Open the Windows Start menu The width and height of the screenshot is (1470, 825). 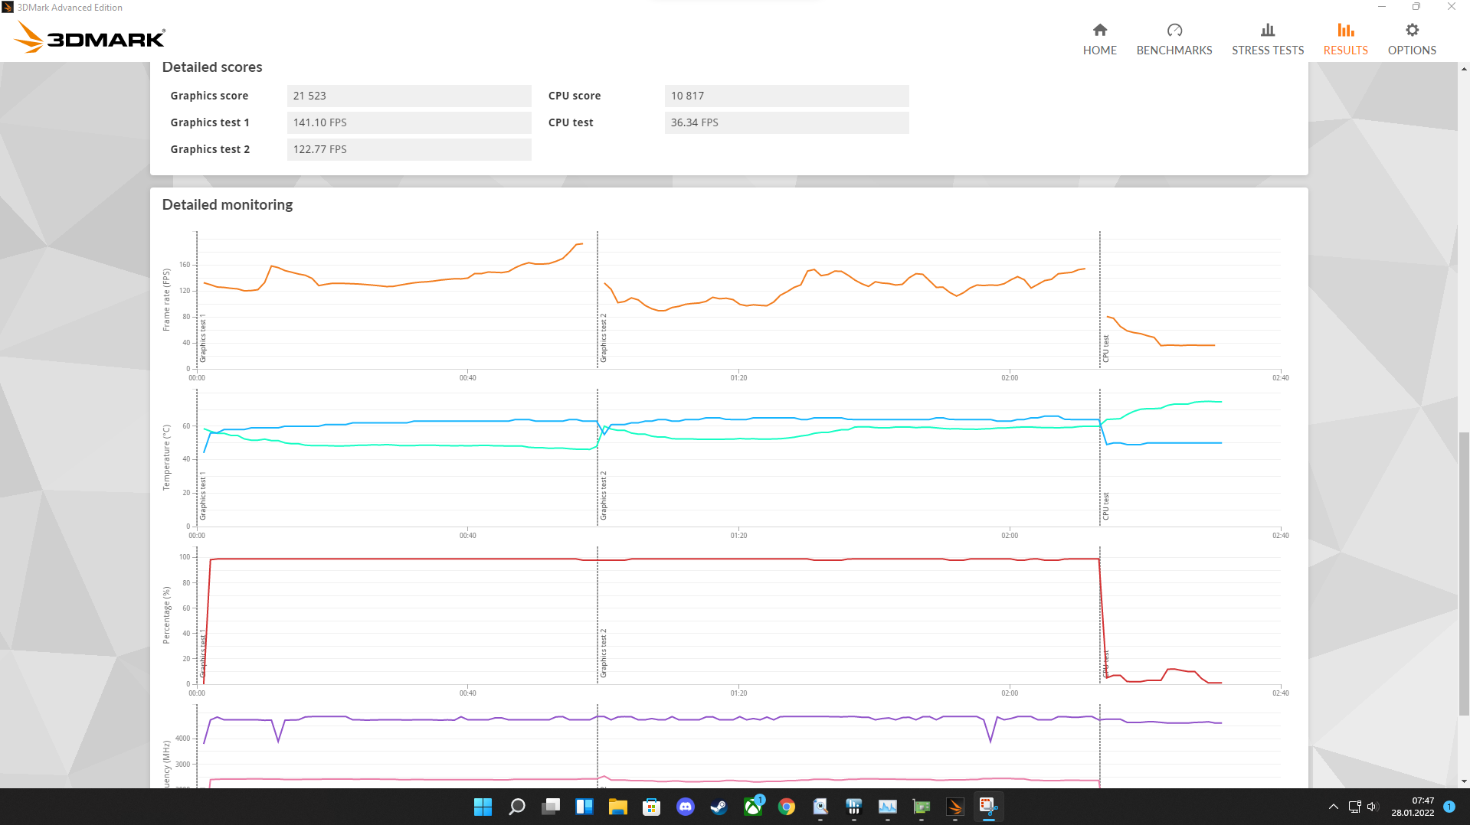coord(483,807)
